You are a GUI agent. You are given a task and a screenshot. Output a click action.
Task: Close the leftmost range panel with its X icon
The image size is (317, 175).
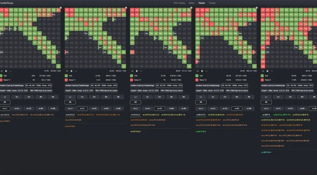[60, 8]
